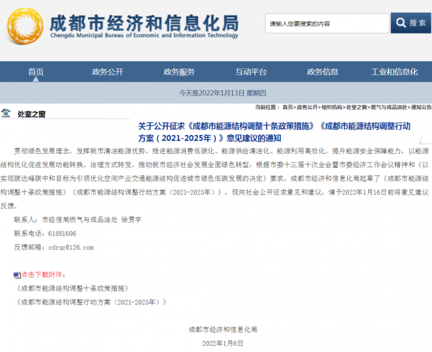Click the house icon beside 处室之窗

click(6, 113)
